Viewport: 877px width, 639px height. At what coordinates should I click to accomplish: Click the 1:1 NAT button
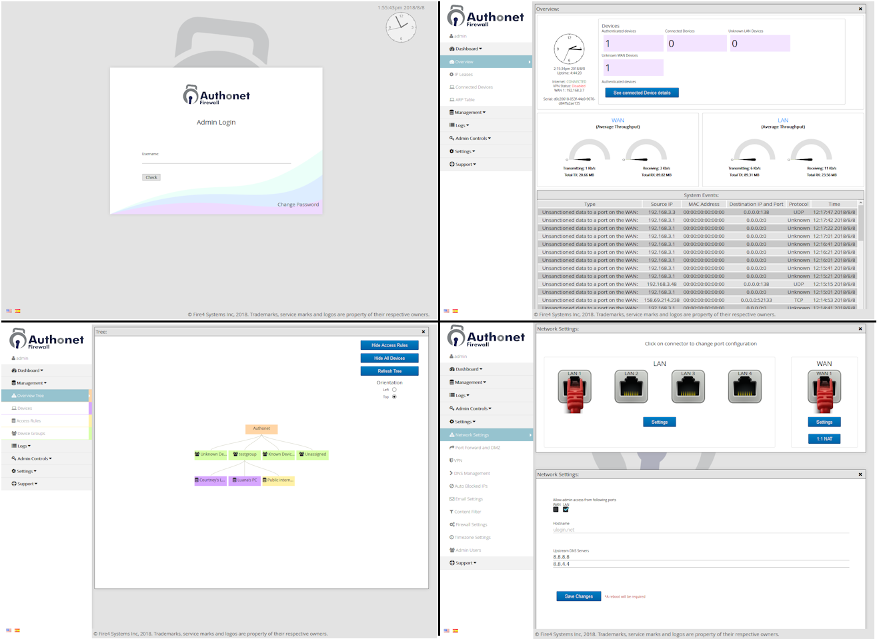[824, 439]
